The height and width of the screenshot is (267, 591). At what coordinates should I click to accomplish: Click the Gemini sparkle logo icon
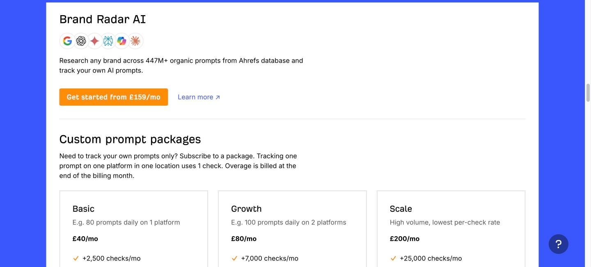pyautogui.click(x=95, y=41)
